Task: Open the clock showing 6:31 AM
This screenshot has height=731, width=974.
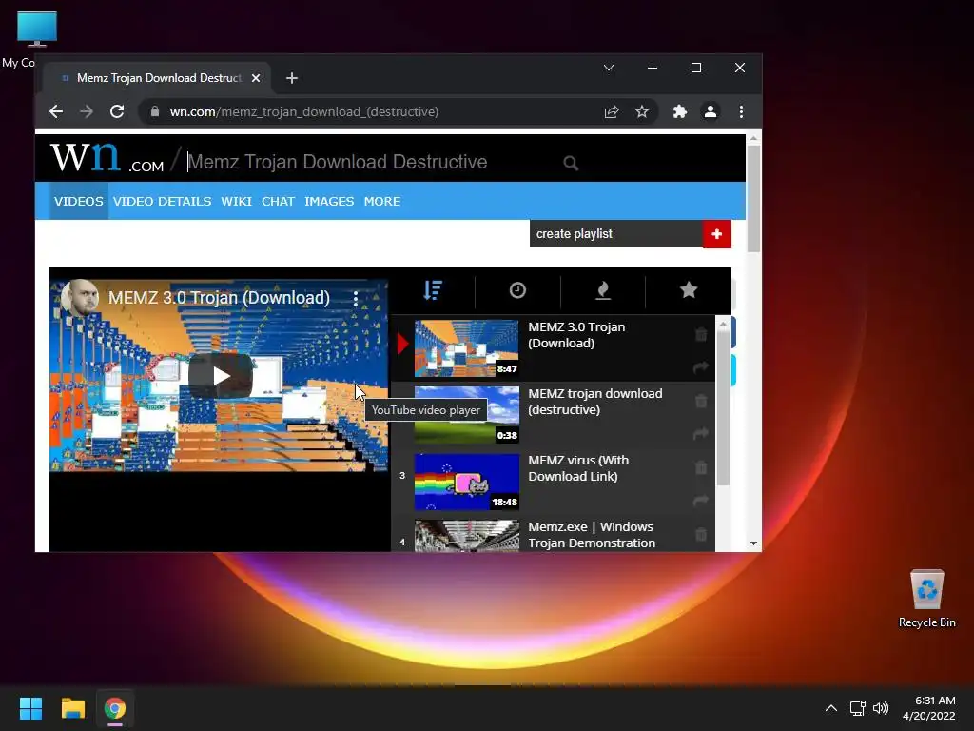Action: tap(929, 708)
